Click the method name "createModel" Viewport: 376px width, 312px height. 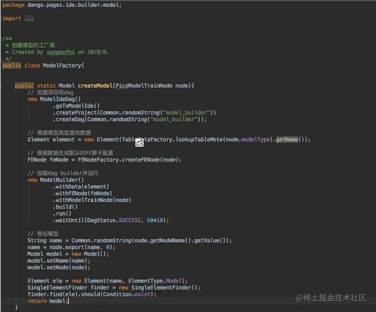click(x=95, y=85)
